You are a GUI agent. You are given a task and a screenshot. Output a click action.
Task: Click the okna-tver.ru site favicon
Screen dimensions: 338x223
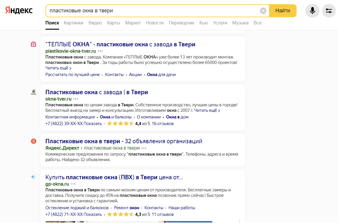coord(34,92)
